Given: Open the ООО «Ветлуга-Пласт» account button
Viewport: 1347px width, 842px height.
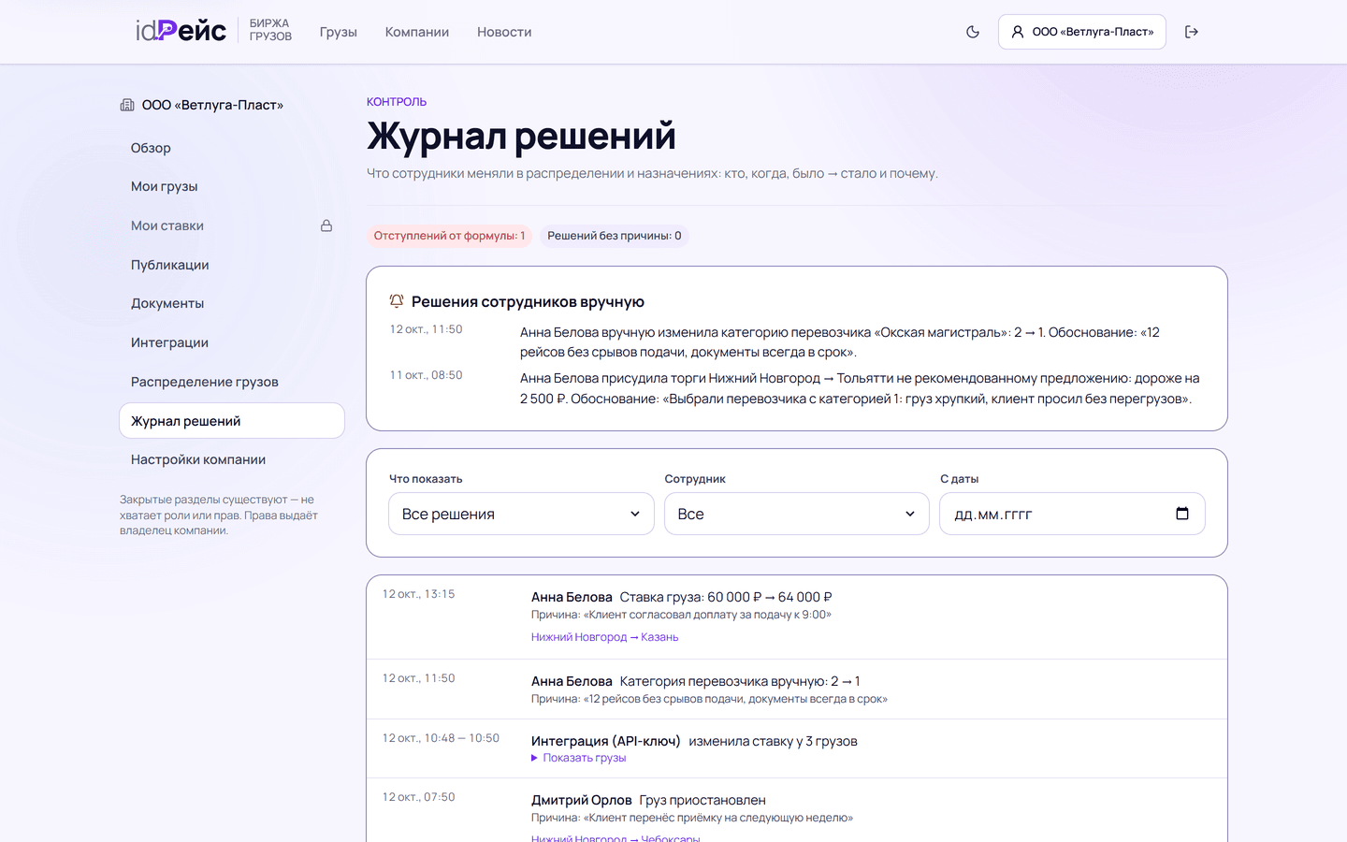Looking at the screenshot, I should (1082, 32).
